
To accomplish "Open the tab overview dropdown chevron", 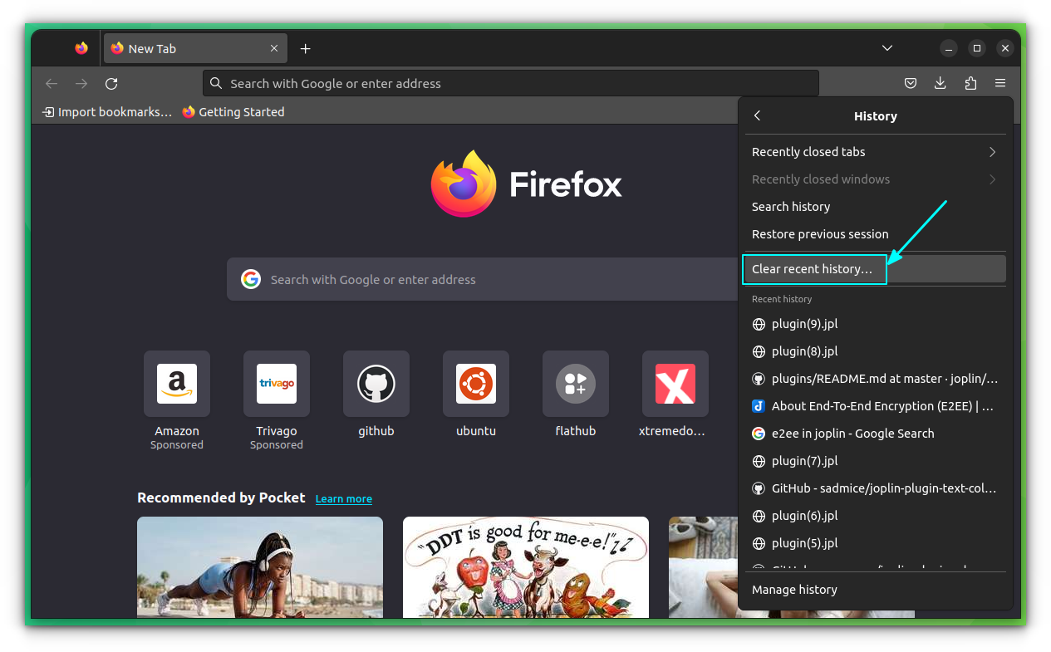I will click(886, 48).
